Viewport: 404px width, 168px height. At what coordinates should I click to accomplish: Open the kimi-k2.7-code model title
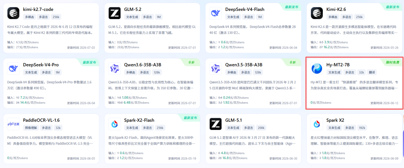38,9
